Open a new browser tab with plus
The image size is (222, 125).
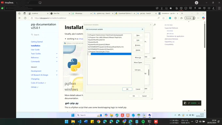pyautogui.click(x=182, y=13)
